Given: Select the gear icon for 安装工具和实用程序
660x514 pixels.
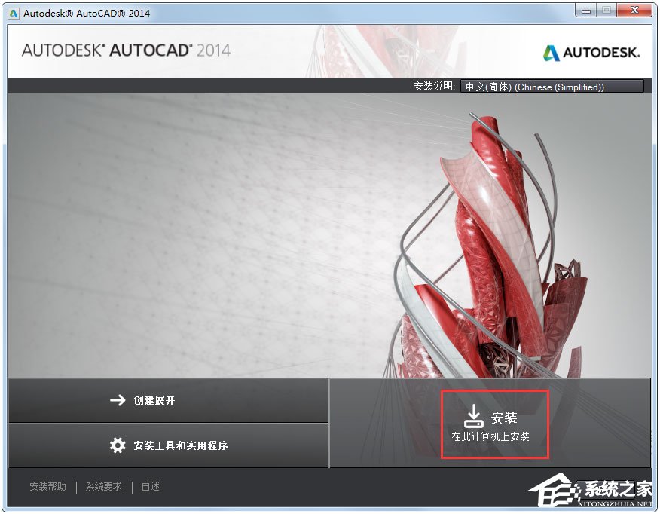Looking at the screenshot, I should coord(118,445).
